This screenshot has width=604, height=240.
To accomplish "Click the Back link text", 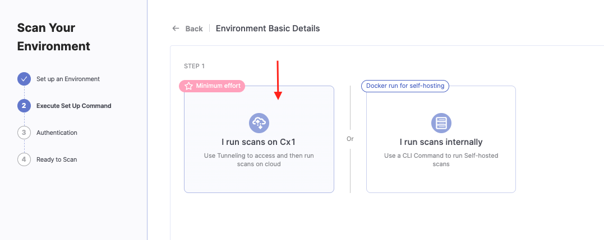I will [x=194, y=29].
